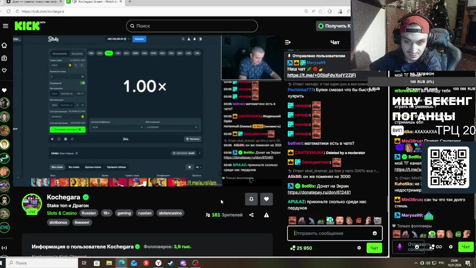Click username Densypermen in chat
Viewport: 476px width, 268px height.
(x=316, y=162)
